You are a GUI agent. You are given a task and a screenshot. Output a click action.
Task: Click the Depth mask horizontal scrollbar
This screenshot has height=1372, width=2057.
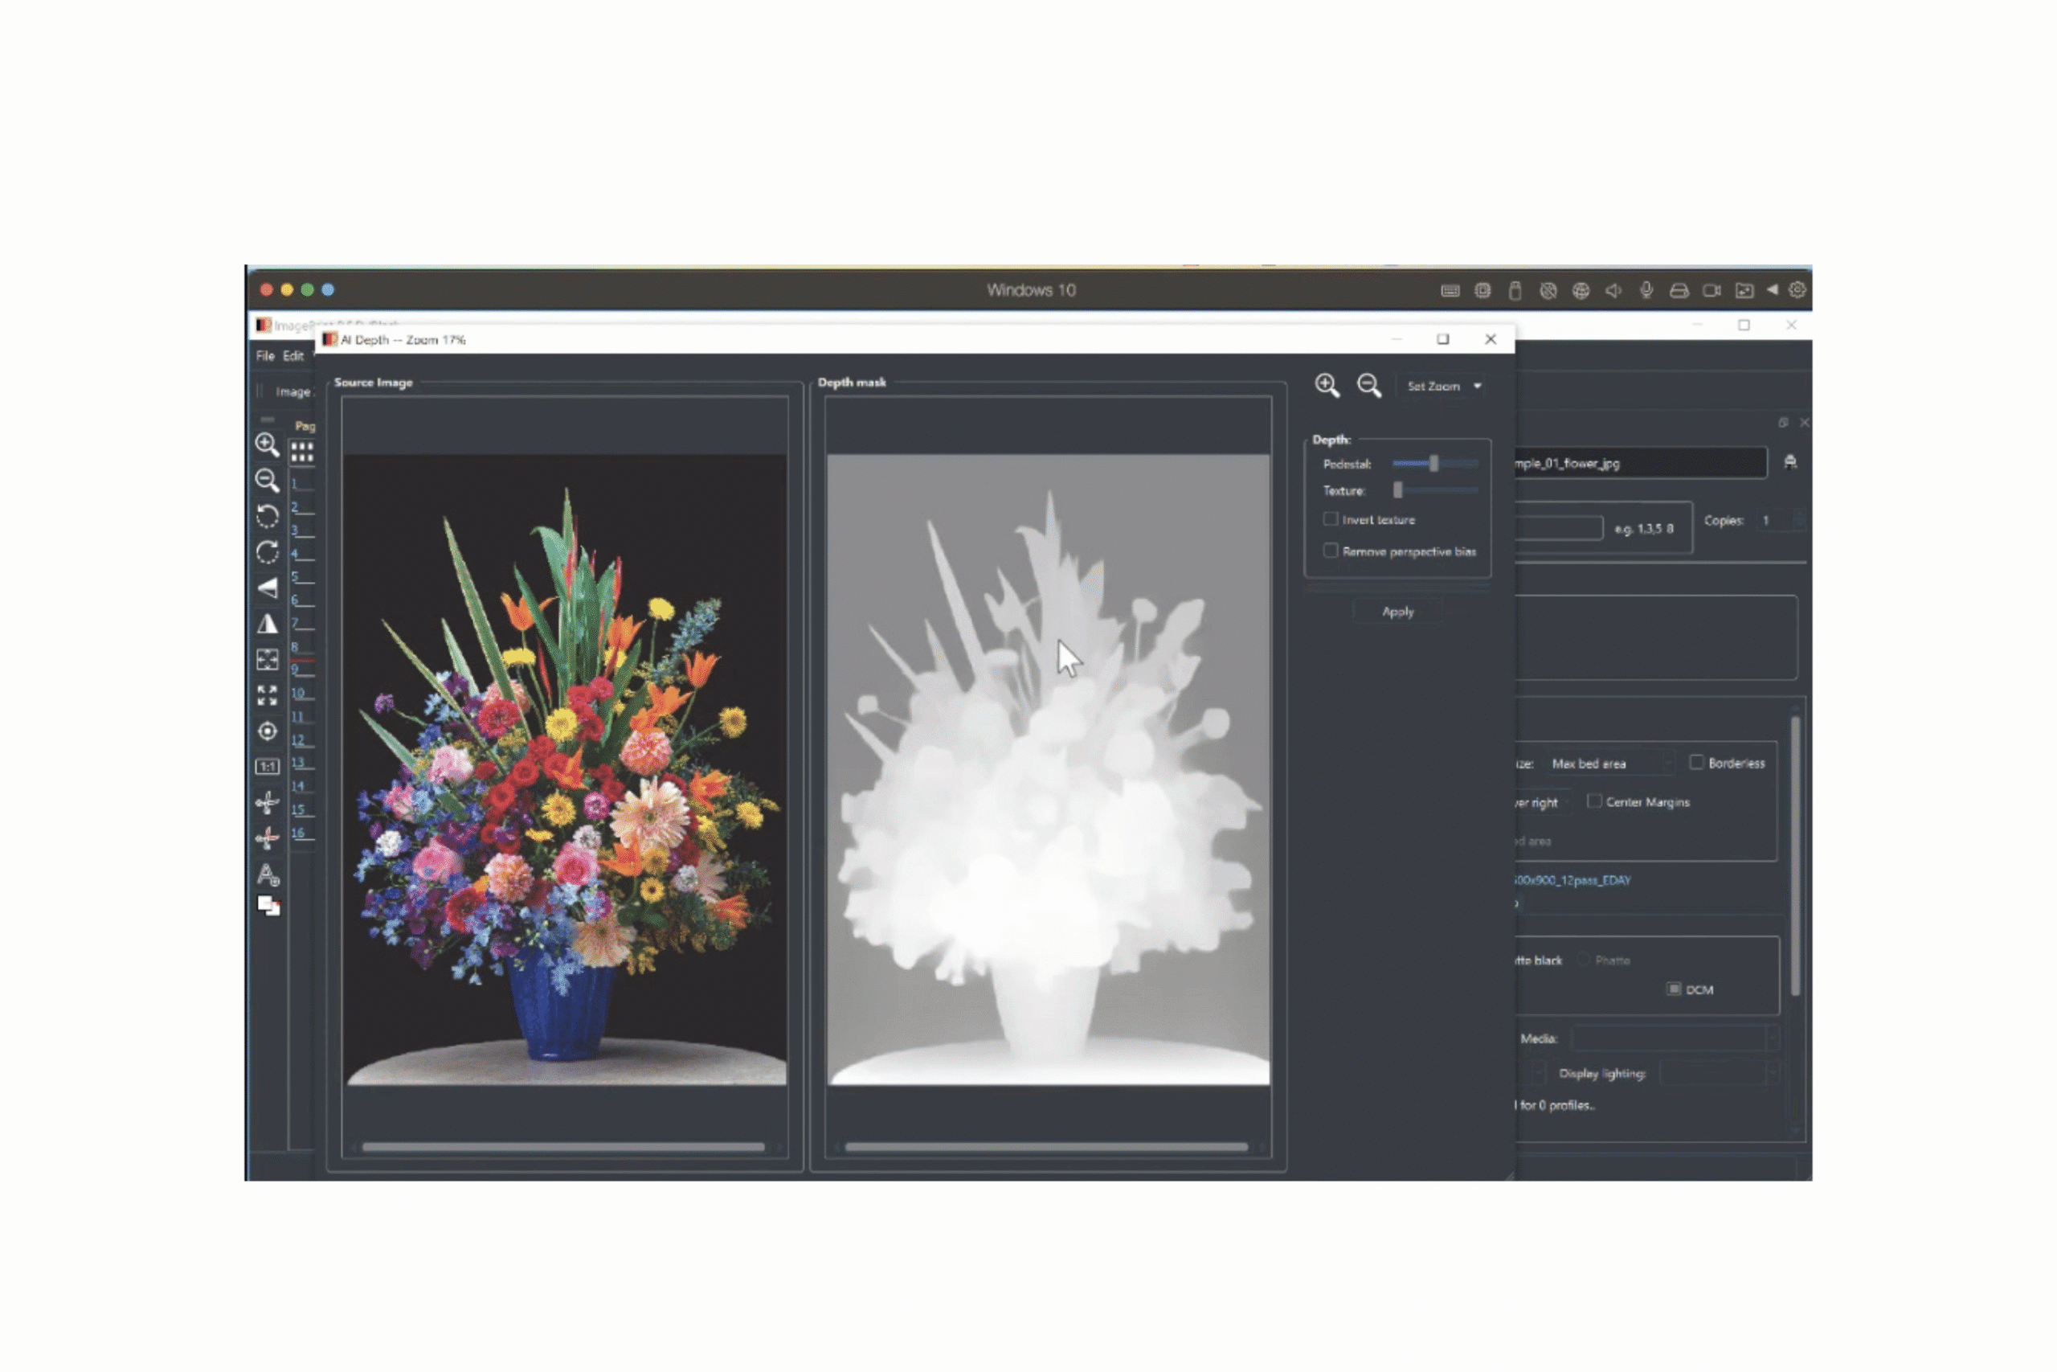pyautogui.click(x=1046, y=1146)
